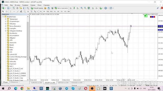This screenshot has width=163, height=91.
Task: Show the Data Window panel
Action: (17, 8)
